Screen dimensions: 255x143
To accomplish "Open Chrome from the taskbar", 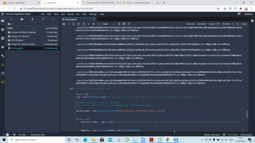I will (x=168, y=140).
